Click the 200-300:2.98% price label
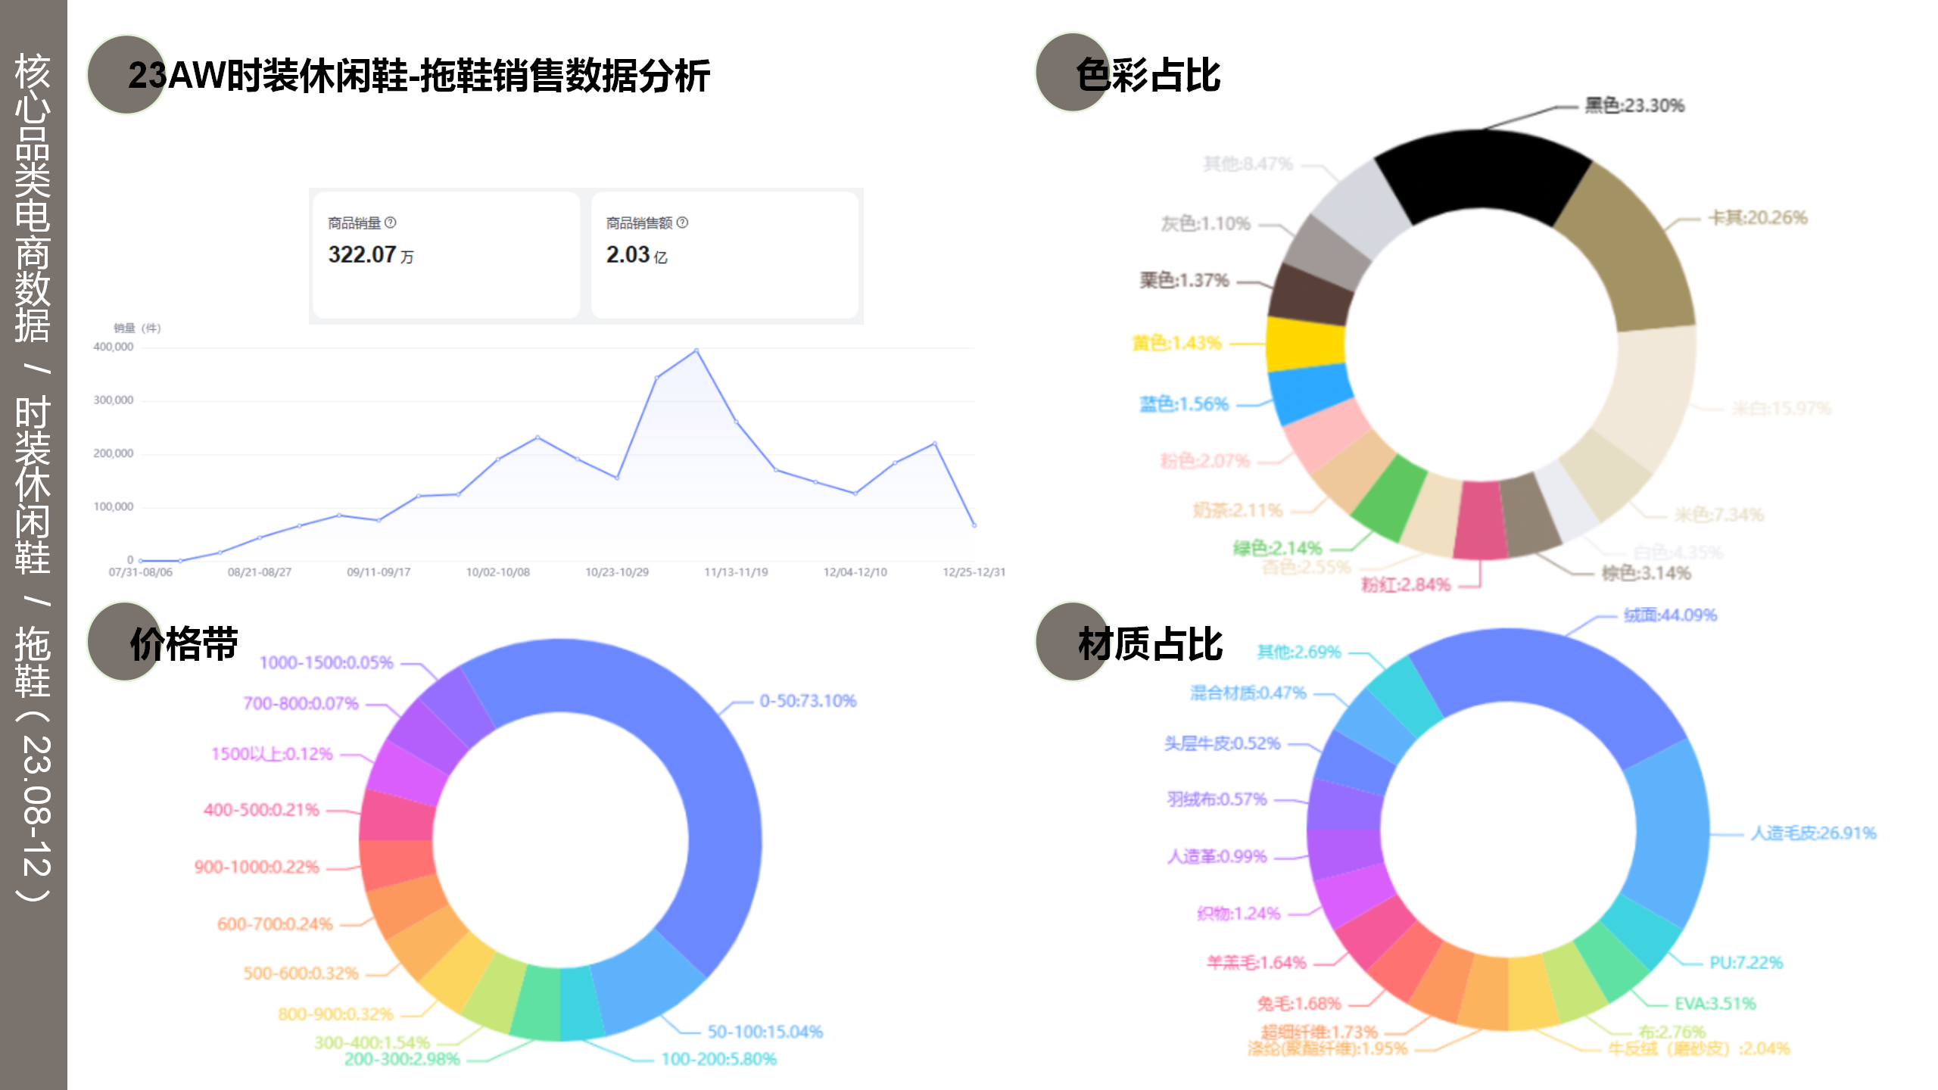1938x1090 pixels. [x=402, y=1060]
